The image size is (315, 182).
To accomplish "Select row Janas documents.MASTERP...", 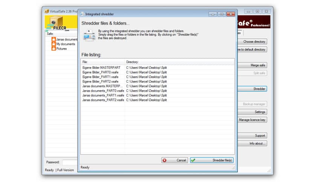I will coord(157,86).
